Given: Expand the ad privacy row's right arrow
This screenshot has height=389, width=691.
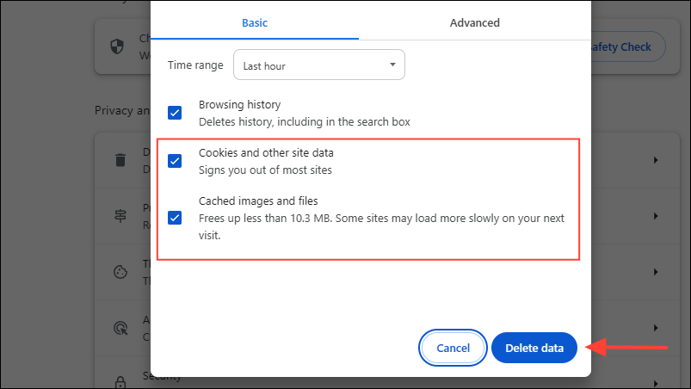Looking at the screenshot, I should click(656, 328).
